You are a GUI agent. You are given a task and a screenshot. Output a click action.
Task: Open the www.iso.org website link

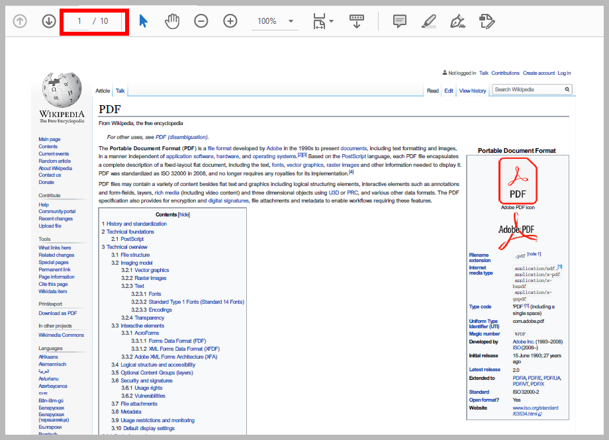click(x=536, y=411)
